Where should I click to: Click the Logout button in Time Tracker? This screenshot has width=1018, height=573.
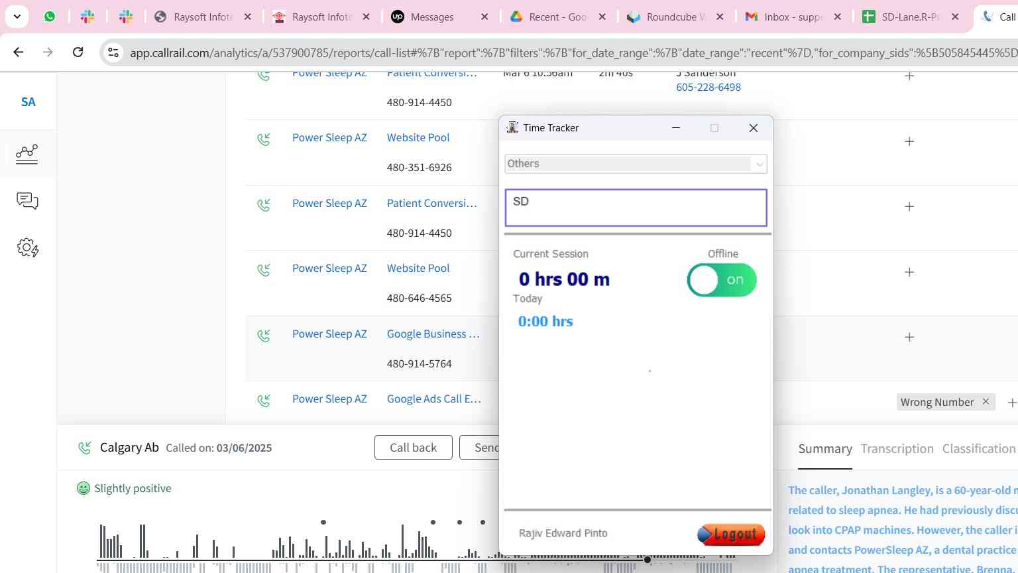[x=731, y=534]
